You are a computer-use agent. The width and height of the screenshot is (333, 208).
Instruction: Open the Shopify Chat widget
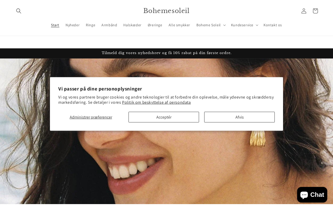312,194
